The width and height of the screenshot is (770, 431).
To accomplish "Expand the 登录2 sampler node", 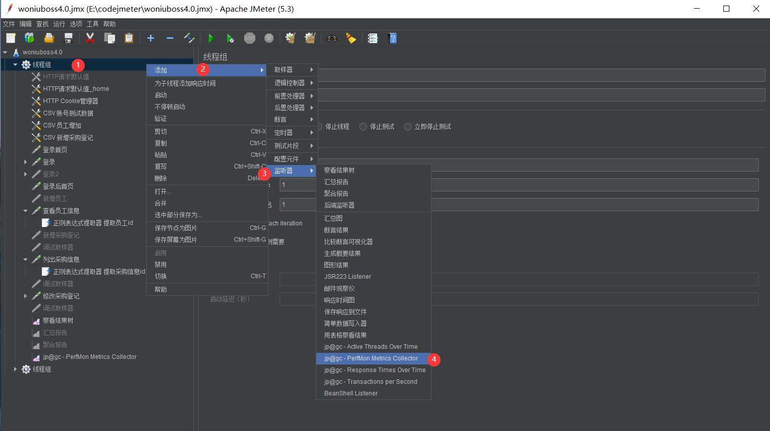I will click(25, 174).
